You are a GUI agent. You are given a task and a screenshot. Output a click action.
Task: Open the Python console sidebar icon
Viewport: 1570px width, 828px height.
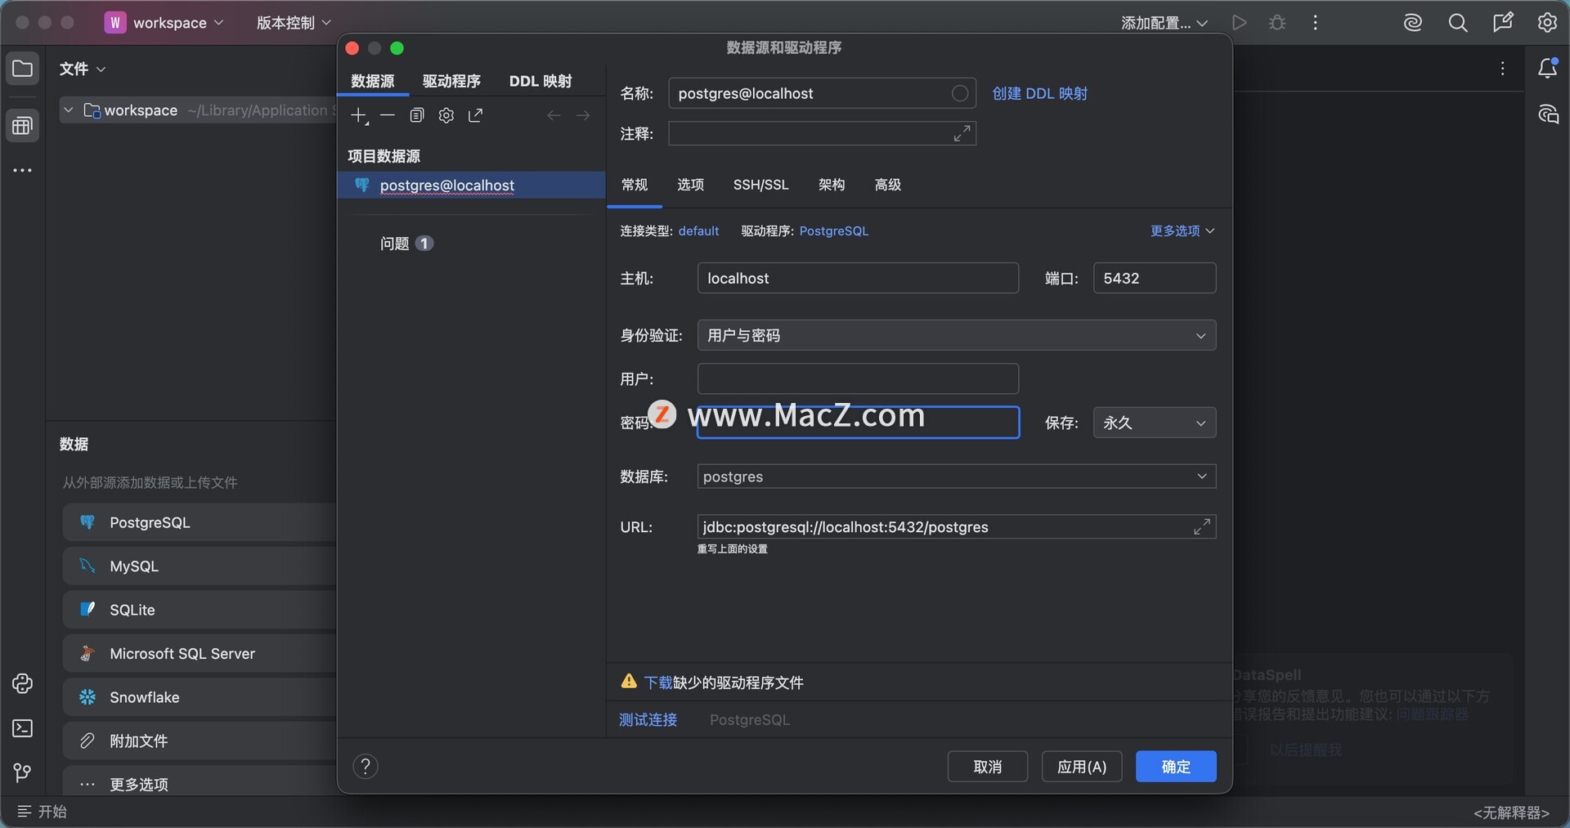(23, 684)
